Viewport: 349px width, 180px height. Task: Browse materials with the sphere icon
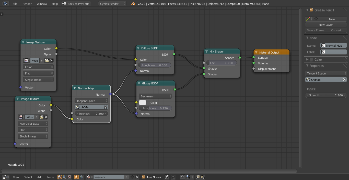click(89, 177)
